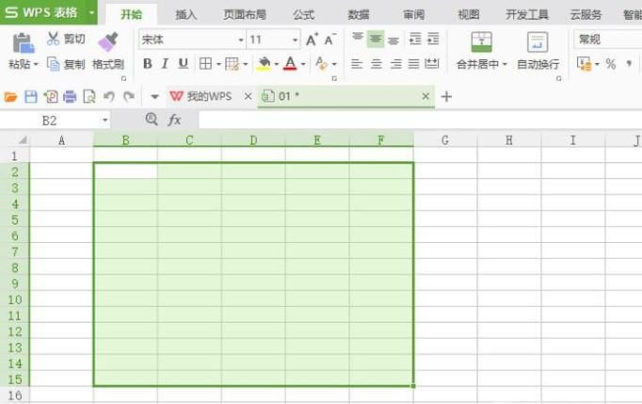This screenshot has width=642, height=404.
Task: Apply yellow fill color bucket
Action: click(265, 63)
